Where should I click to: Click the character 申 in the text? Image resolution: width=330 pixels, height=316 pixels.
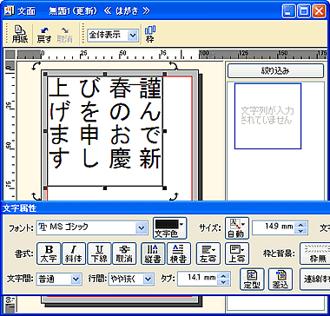pyautogui.click(x=89, y=135)
